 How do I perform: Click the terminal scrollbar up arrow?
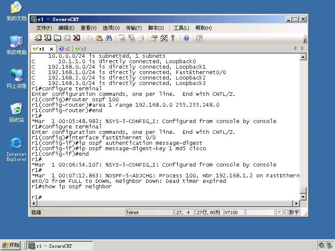tap(303, 57)
